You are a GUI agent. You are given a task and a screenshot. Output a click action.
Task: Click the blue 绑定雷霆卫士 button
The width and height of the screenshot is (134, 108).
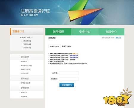point(67,85)
